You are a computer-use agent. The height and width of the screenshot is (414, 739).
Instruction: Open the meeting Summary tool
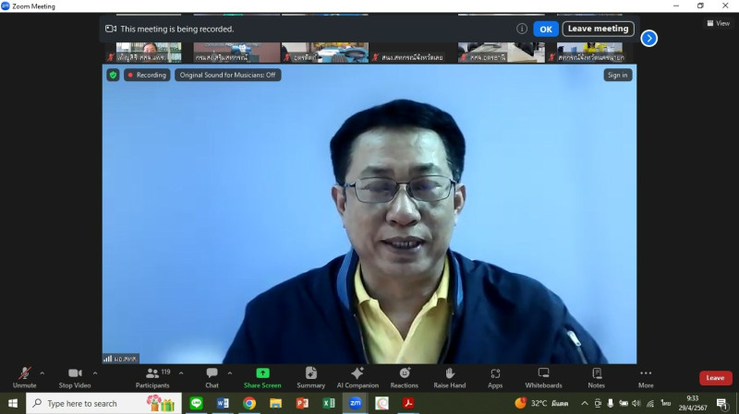click(x=310, y=375)
